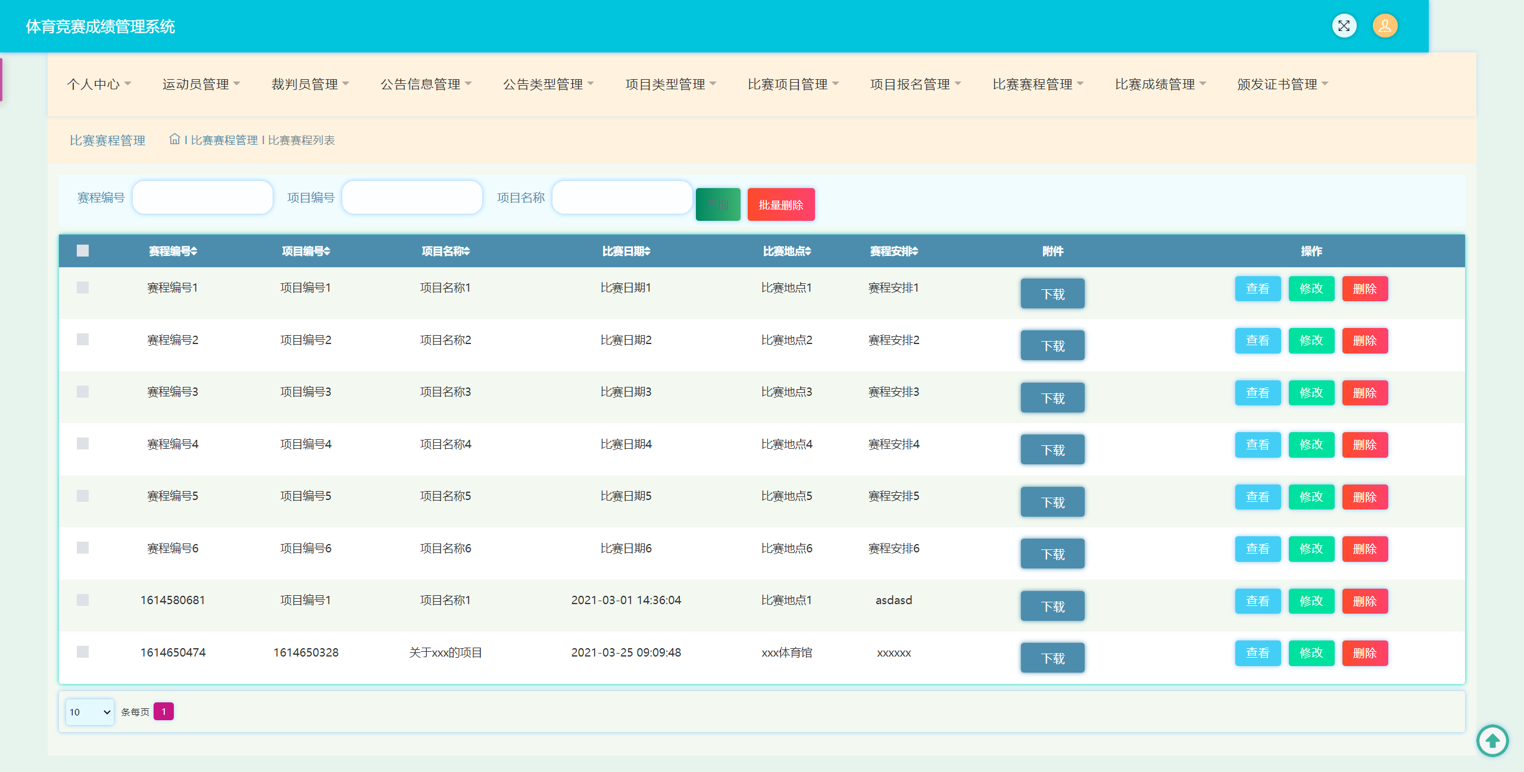Open the user avatar icon
Image resolution: width=1524 pixels, height=772 pixels.
pyautogui.click(x=1385, y=26)
